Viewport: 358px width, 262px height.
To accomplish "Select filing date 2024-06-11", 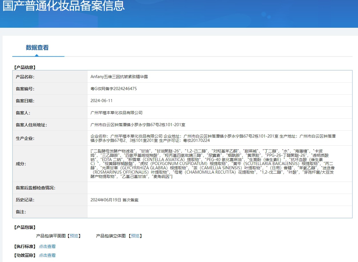I will tap(101, 101).
